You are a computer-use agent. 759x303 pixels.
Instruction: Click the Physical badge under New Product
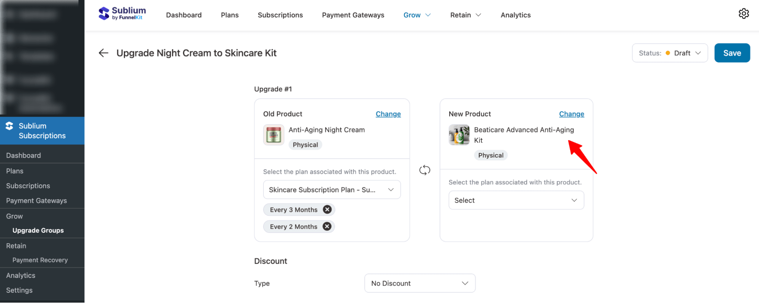(491, 155)
